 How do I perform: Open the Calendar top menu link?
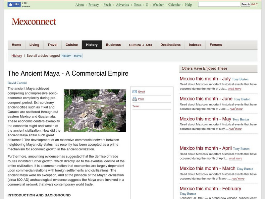pyautogui.click(x=174, y=5)
